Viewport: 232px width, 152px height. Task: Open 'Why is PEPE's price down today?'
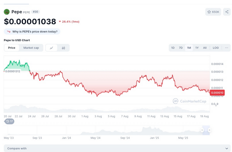[x=32, y=31]
